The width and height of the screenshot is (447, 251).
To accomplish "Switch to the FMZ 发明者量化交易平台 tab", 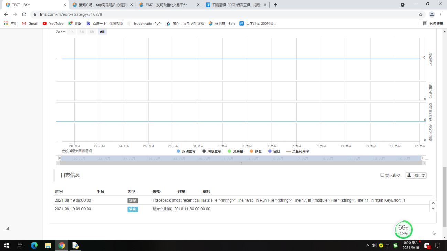I will [x=169, y=5].
